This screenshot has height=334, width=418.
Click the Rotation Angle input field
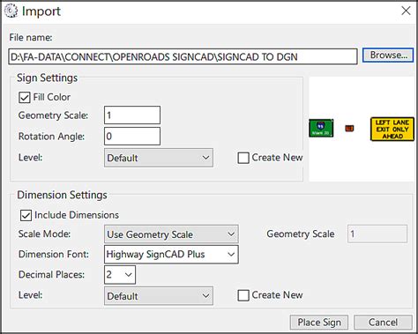point(132,136)
